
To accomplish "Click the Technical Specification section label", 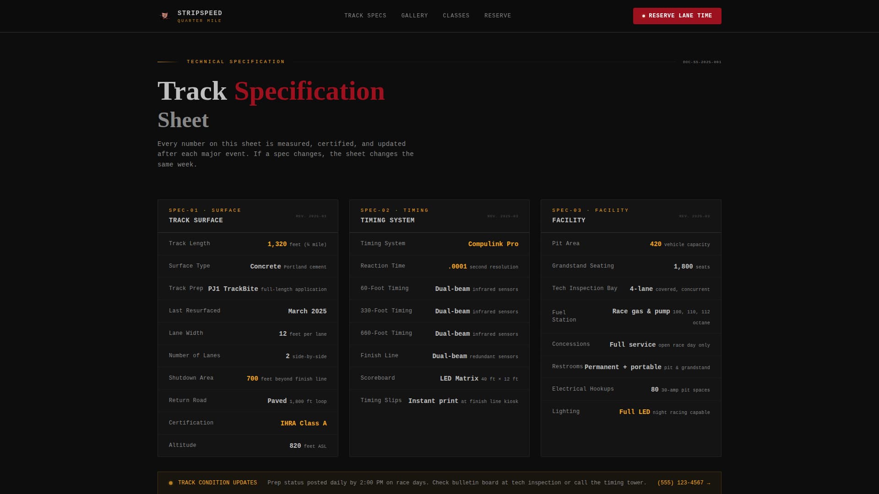I will (236, 62).
